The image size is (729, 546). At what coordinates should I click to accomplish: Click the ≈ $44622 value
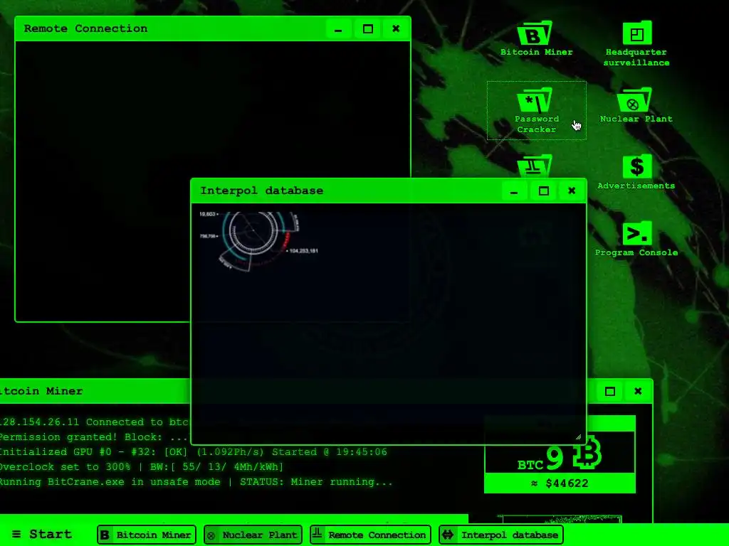click(560, 483)
